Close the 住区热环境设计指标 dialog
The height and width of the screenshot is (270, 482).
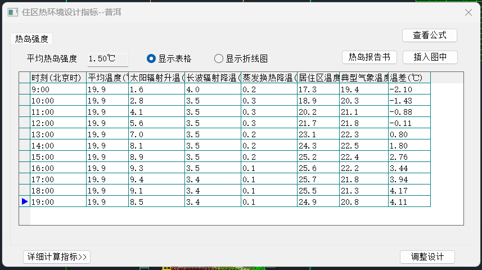[468, 12]
